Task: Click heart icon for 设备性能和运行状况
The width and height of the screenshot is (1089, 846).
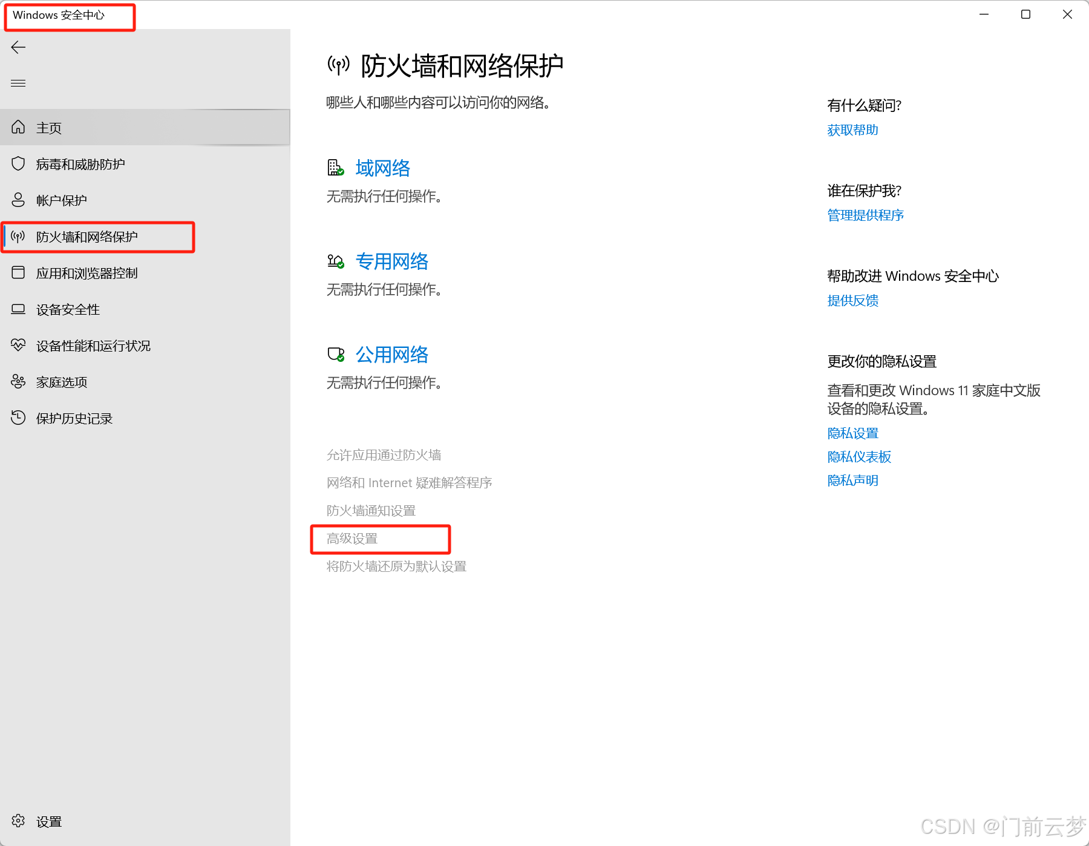Action: (x=18, y=345)
